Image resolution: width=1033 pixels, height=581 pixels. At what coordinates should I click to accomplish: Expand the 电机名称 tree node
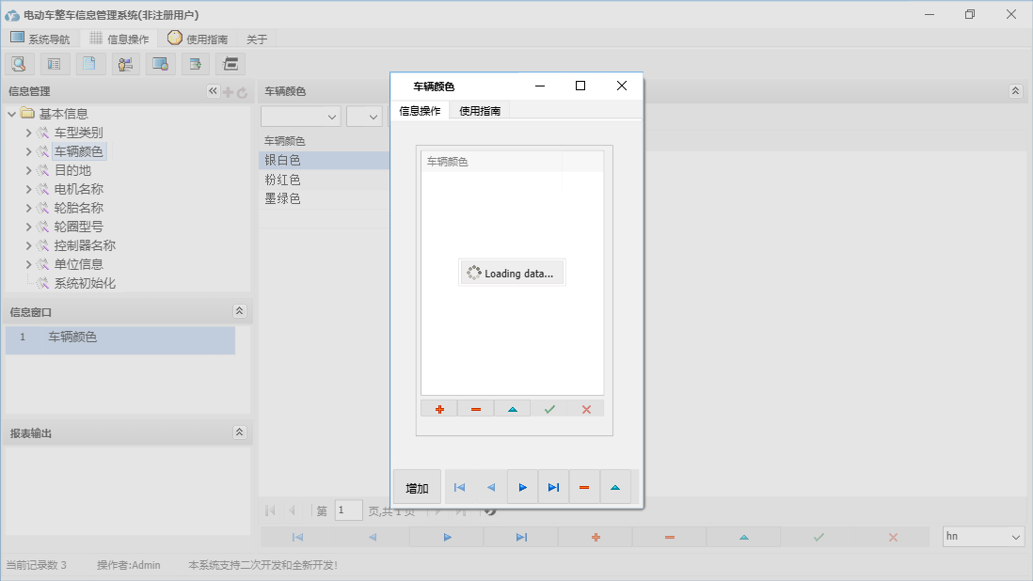click(29, 188)
